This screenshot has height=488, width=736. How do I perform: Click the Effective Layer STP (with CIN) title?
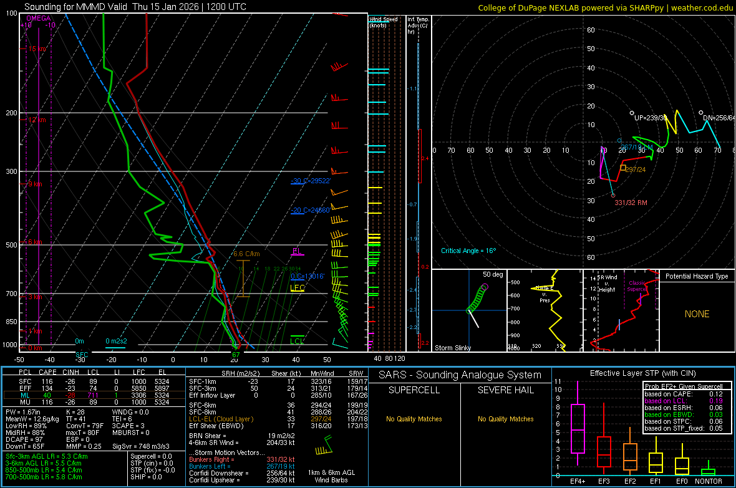coord(642,373)
